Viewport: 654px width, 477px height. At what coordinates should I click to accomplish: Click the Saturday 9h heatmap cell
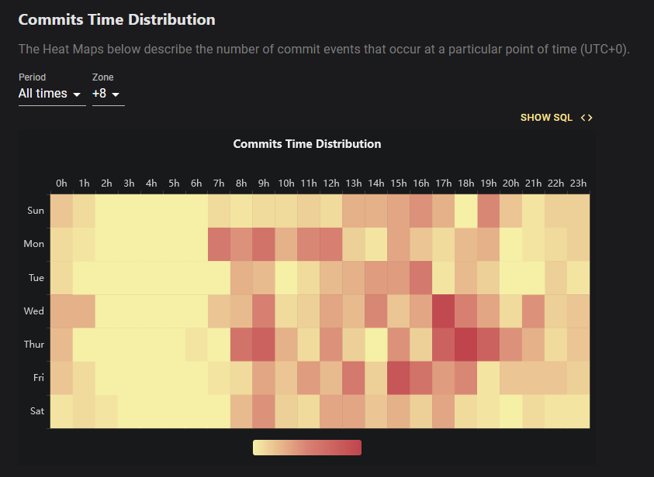tap(264, 411)
